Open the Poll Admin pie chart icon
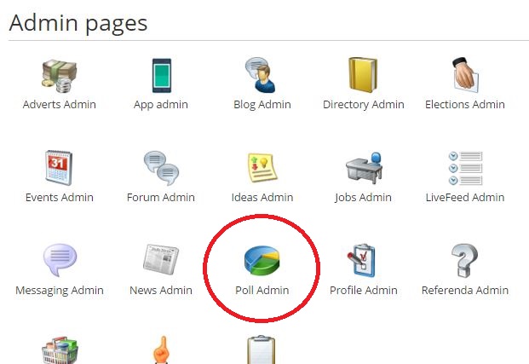Screen dimensions: 529x364 point(262,260)
